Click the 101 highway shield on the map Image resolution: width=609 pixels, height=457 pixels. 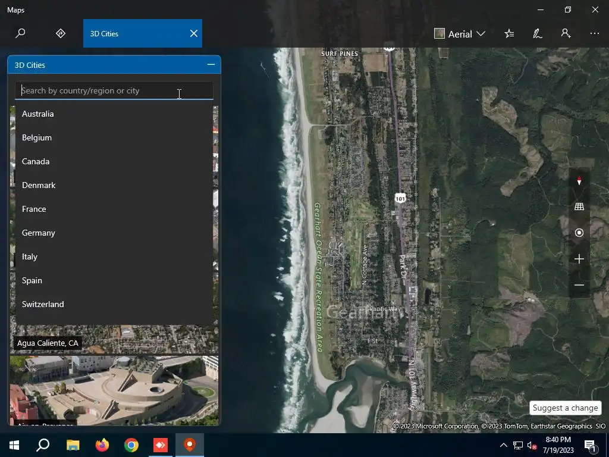pos(400,198)
